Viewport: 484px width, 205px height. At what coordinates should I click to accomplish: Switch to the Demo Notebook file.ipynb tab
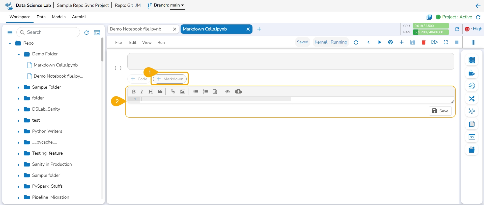136,29
